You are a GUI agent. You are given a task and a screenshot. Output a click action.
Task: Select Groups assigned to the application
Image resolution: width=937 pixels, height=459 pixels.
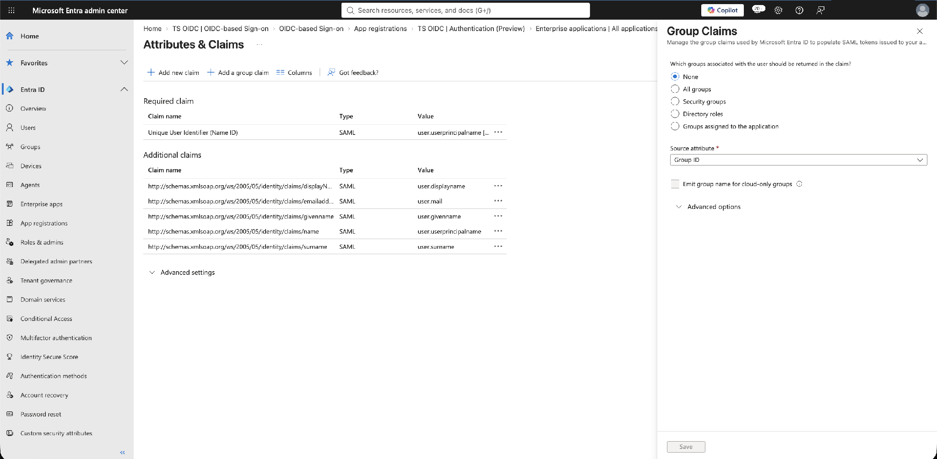675,126
